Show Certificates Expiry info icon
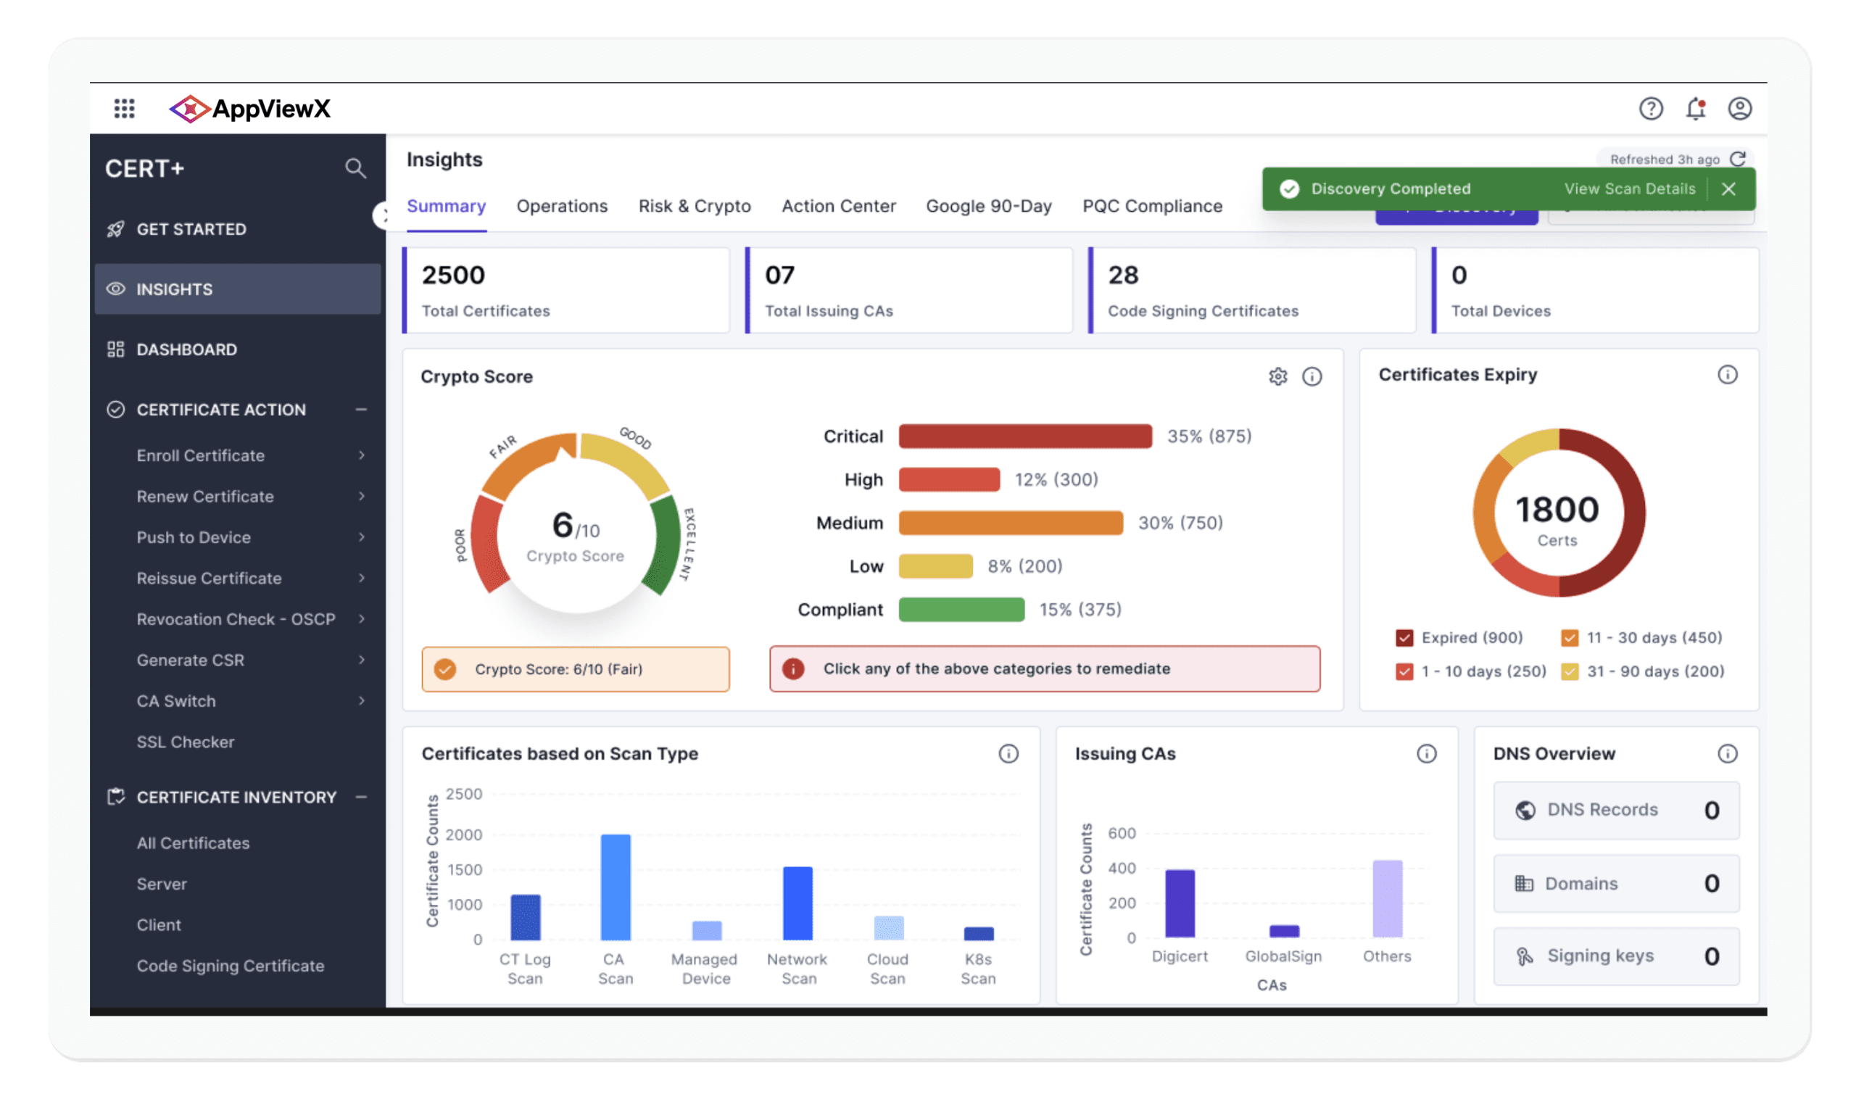 pos(1727,374)
